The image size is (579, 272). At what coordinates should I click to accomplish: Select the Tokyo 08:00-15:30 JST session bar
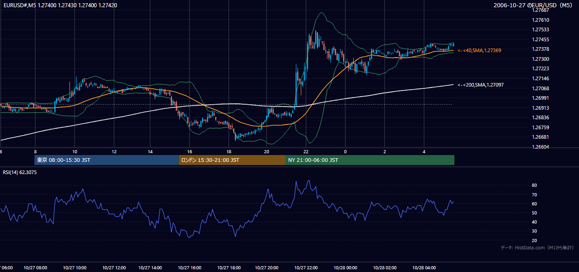click(x=107, y=160)
